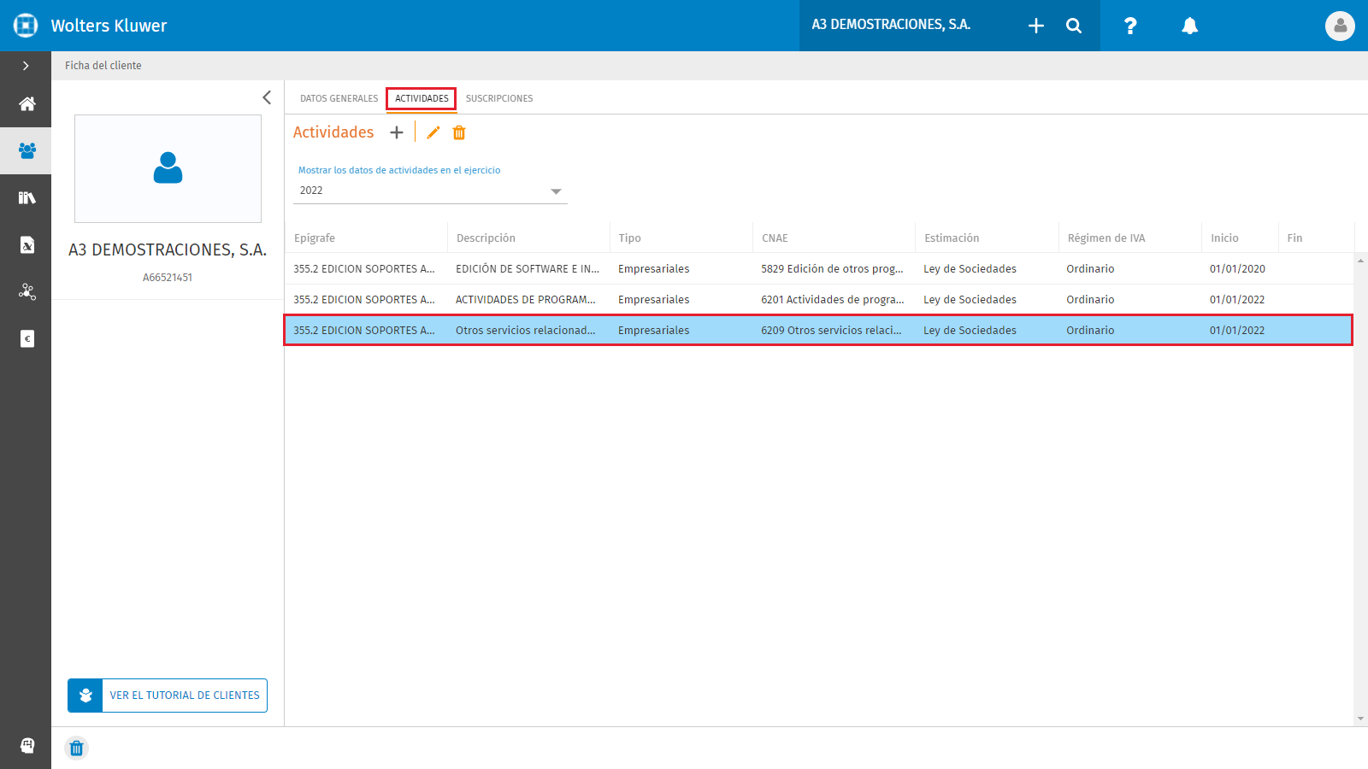Image resolution: width=1368 pixels, height=769 pixels.
Task: Click scrollbar down arrow in activities table
Action: [x=1360, y=719]
